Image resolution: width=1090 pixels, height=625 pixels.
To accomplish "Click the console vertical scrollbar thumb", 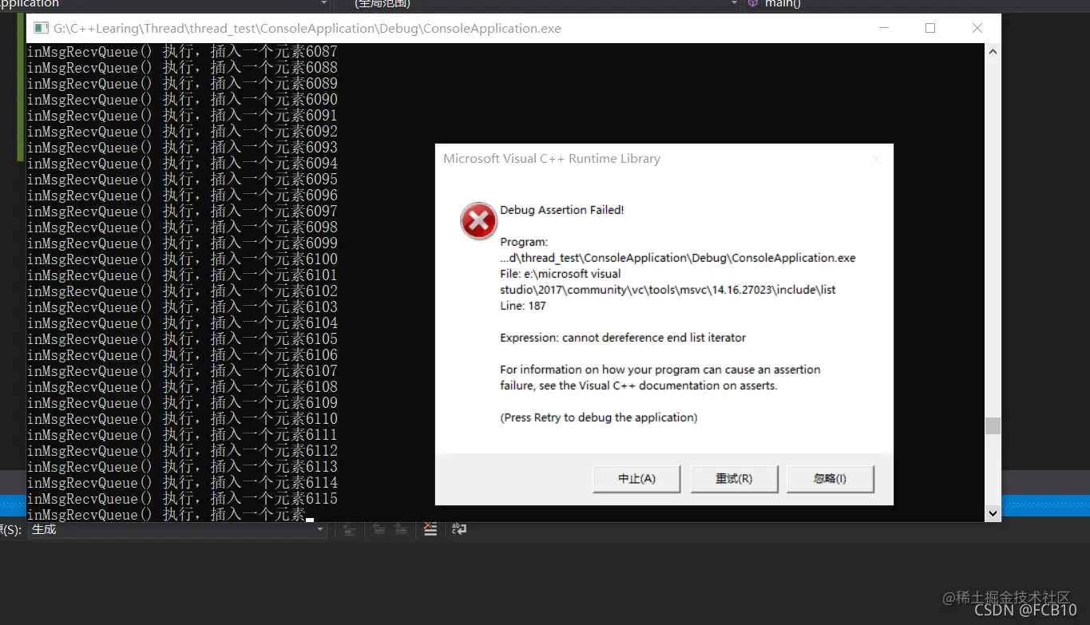I will (993, 425).
